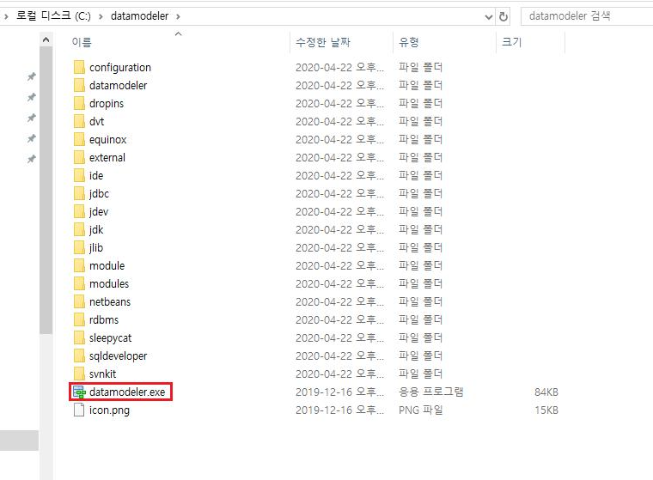
Task: Click the configuration row modified date
Action: [339, 68]
